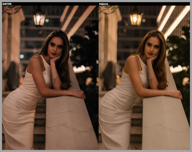Click the wrist bracelet in right image
The width and height of the screenshot is (192, 152).
pos(161,93)
